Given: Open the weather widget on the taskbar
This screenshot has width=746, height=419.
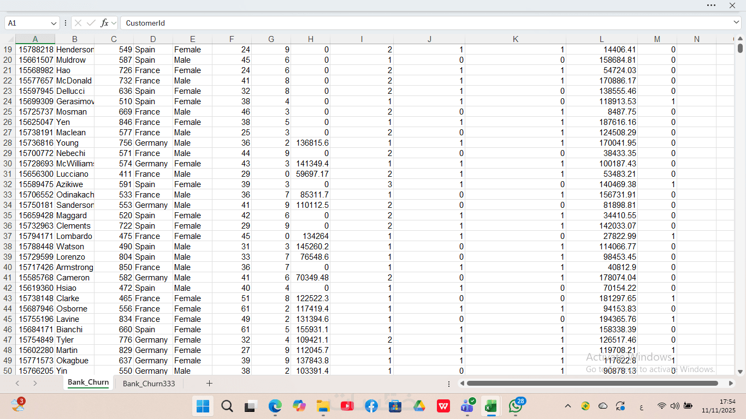Looking at the screenshot, I should [x=18, y=405].
